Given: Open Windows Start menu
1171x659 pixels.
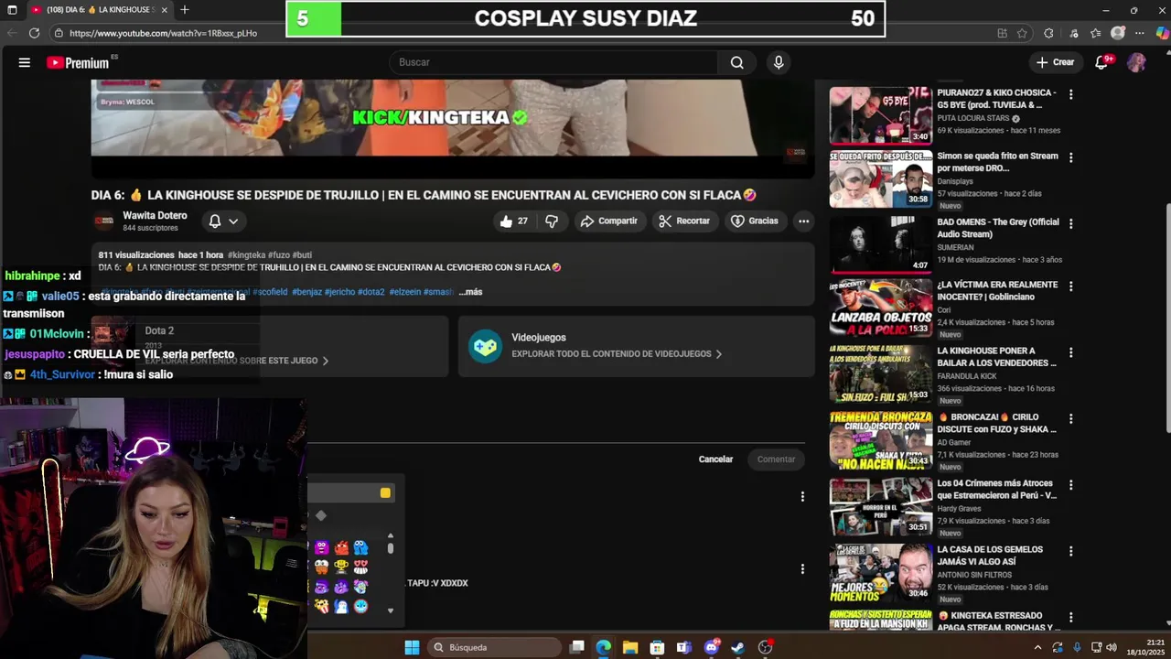Looking at the screenshot, I should point(412,647).
